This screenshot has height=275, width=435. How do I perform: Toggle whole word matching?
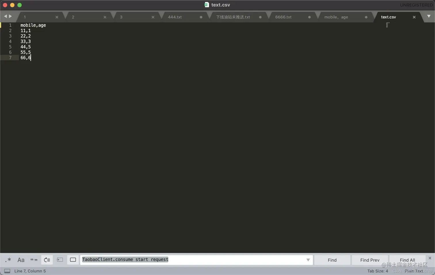34,260
